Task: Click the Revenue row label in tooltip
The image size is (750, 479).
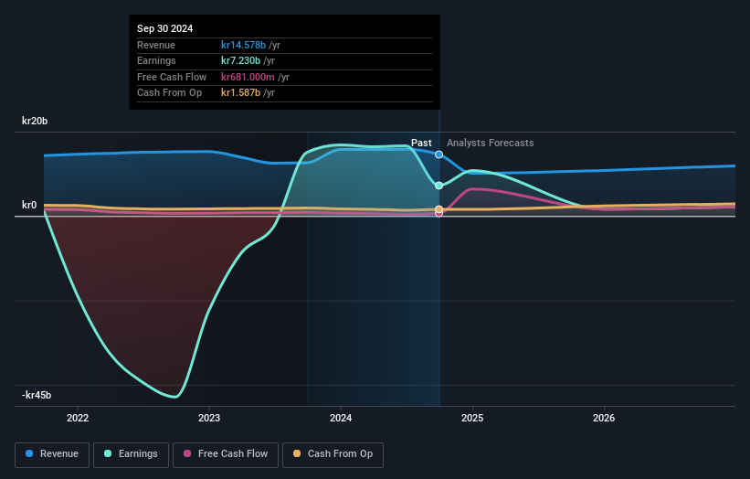Action: coord(156,45)
